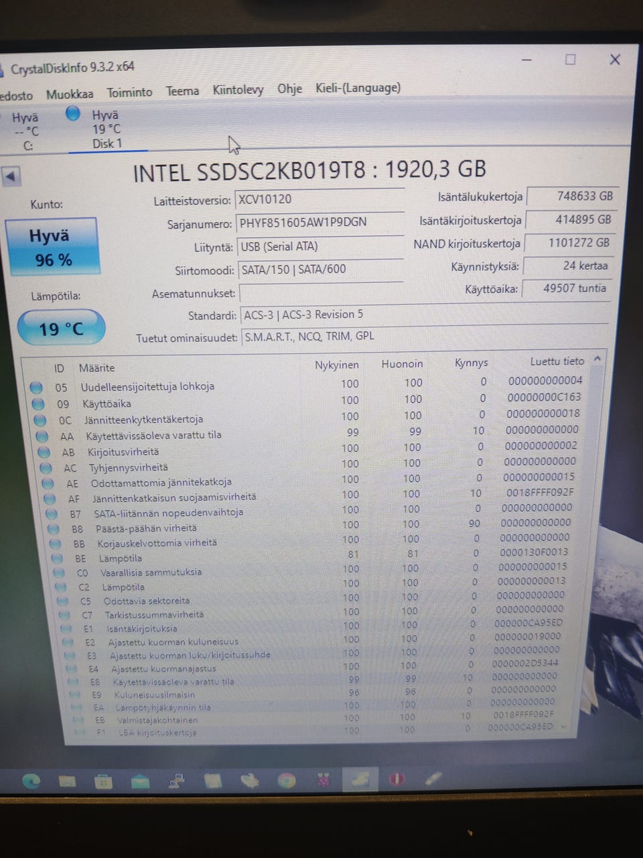Click the Isäntäkirjoituskertoja value 414895 GB

tap(571, 219)
